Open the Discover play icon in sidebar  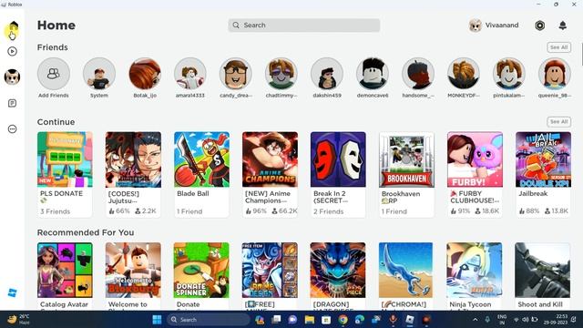click(12, 51)
